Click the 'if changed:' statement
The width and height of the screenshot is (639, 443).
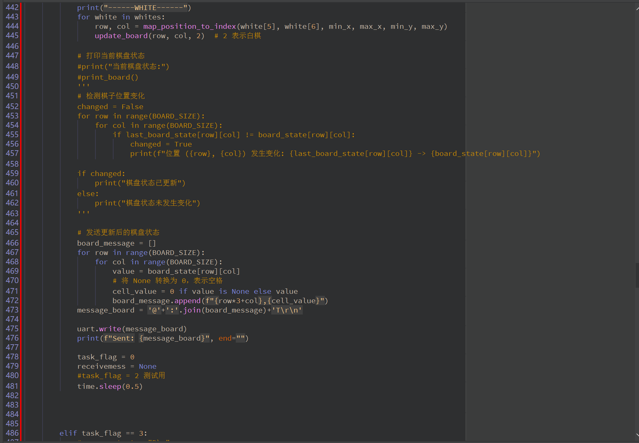[101, 174]
